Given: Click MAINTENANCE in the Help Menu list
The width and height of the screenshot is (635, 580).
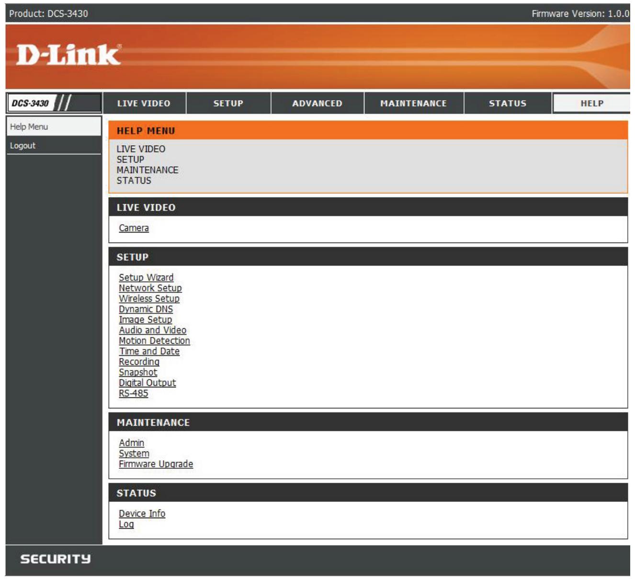Looking at the screenshot, I should click(x=147, y=170).
